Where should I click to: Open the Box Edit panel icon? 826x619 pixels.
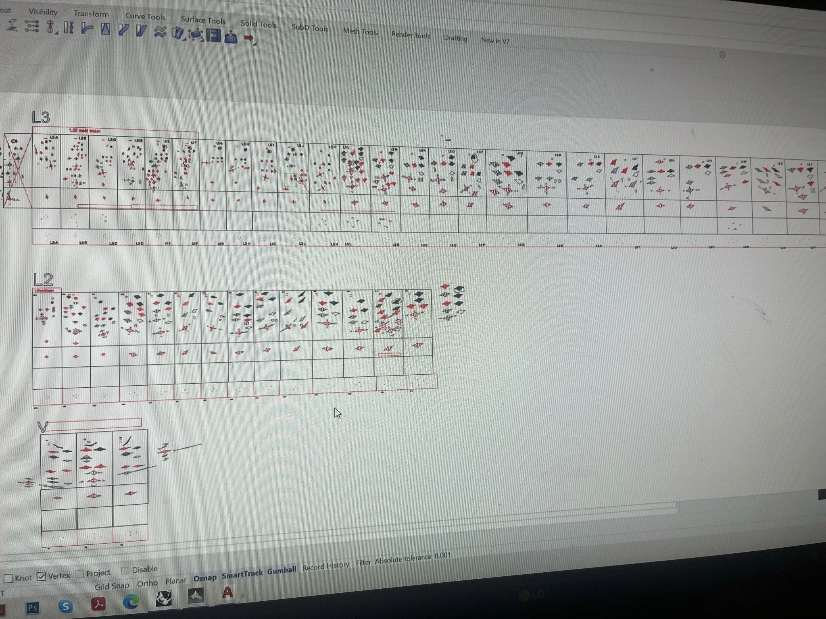click(x=213, y=35)
